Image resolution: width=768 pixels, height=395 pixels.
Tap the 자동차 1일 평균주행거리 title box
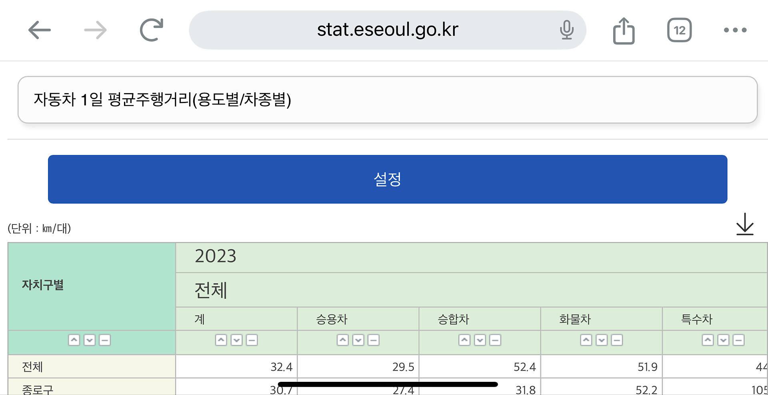tap(387, 100)
